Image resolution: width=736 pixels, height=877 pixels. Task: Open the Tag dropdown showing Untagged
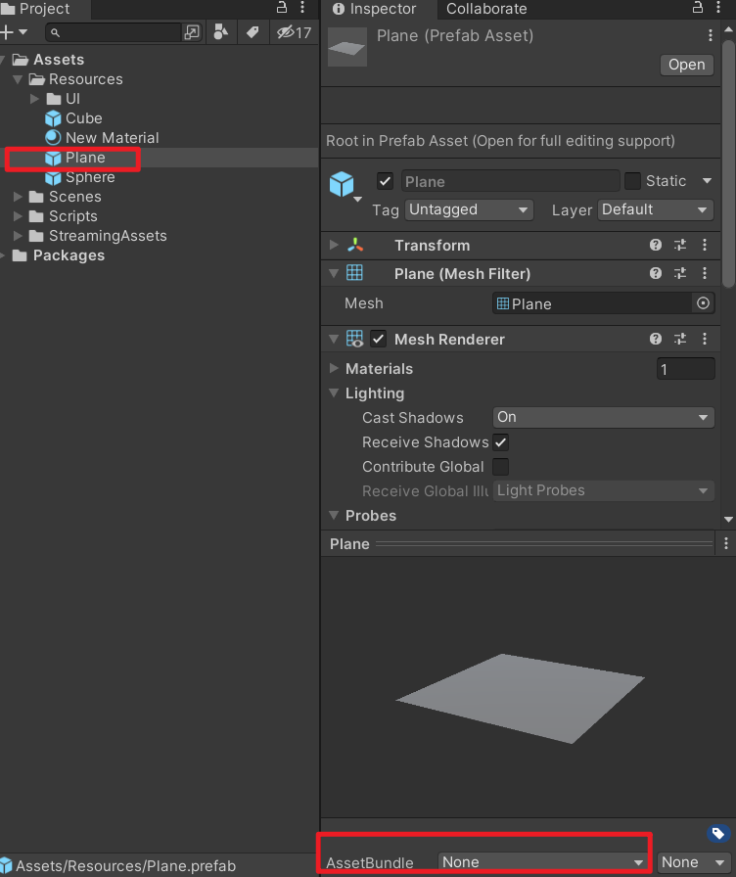[469, 209]
